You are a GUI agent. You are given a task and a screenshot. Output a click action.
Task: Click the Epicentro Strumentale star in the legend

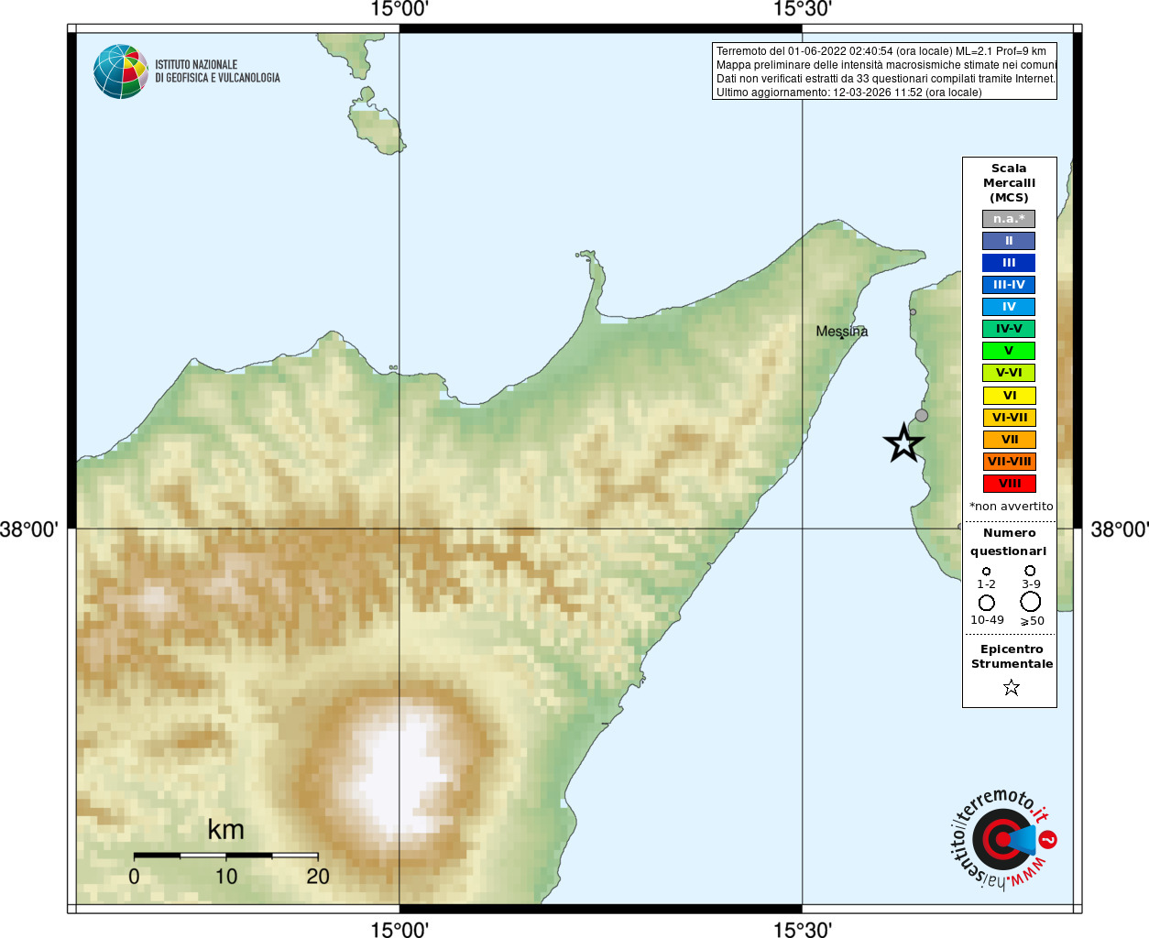(1012, 687)
